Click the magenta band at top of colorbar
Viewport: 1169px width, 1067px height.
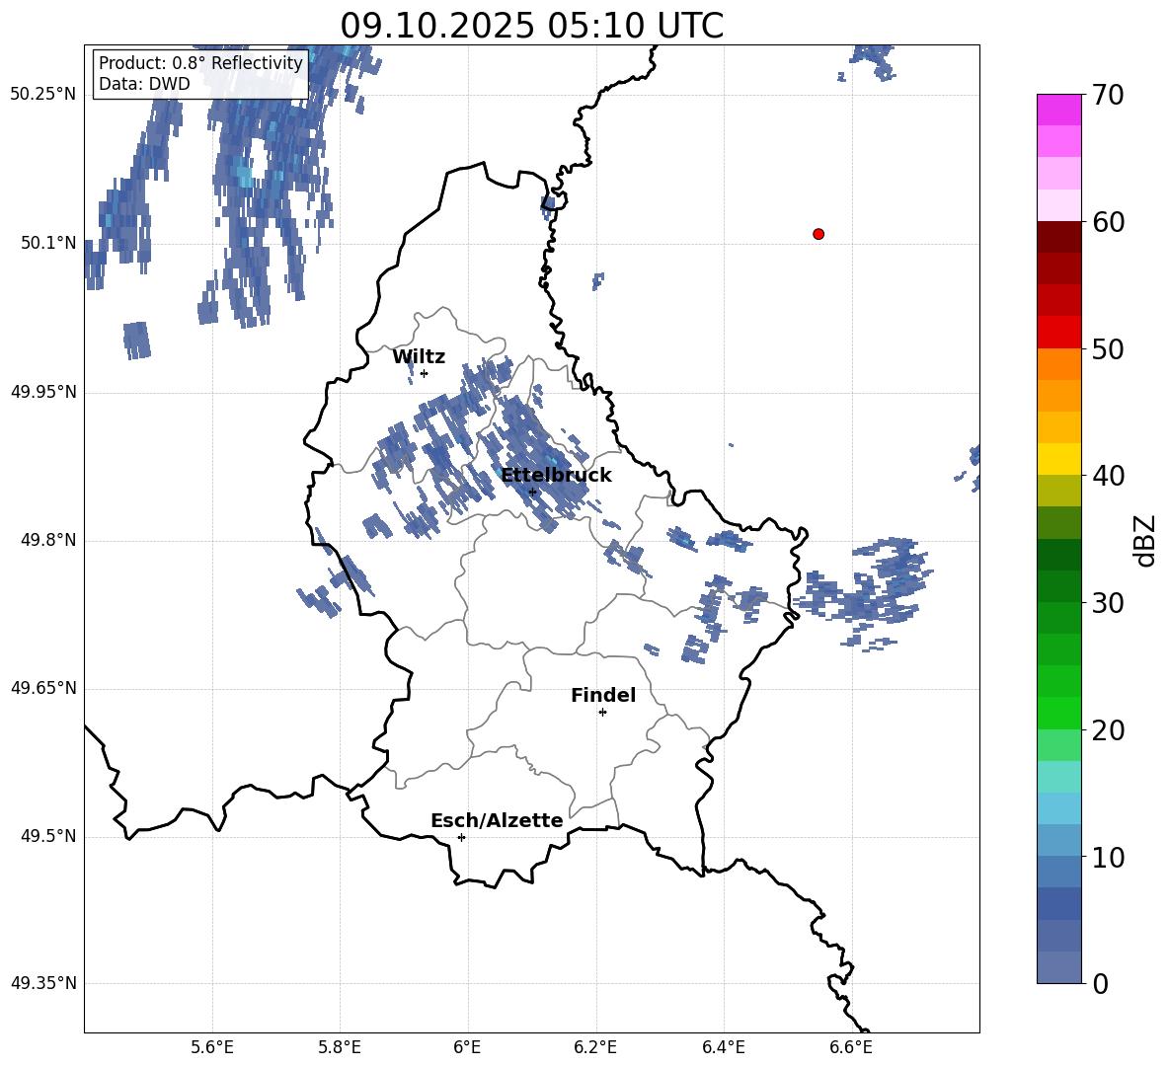[x=1058, y=111]
